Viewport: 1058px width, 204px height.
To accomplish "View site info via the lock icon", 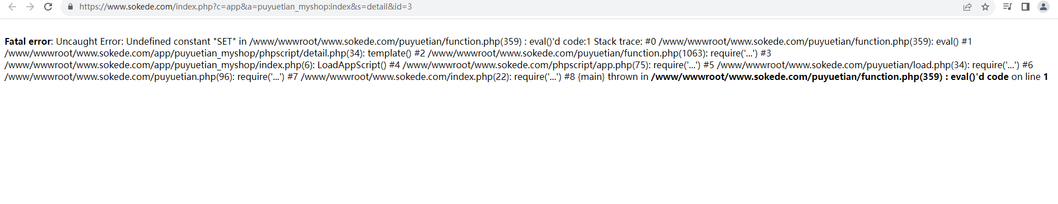I will tap(70, 7).
